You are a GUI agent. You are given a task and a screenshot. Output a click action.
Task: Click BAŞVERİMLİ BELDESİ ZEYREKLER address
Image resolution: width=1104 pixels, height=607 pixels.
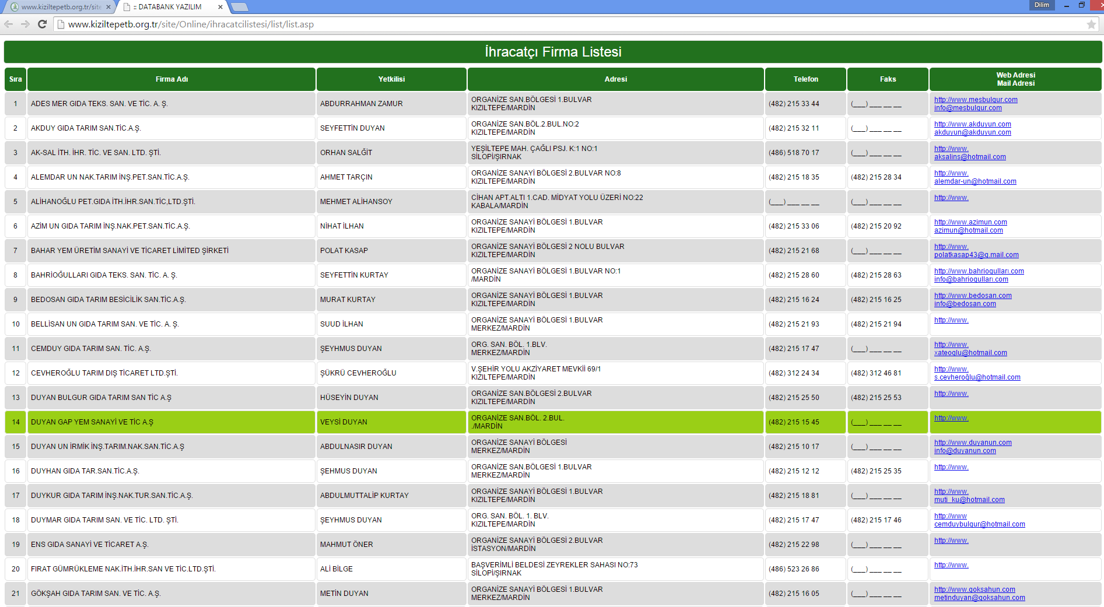click(616, 569)
